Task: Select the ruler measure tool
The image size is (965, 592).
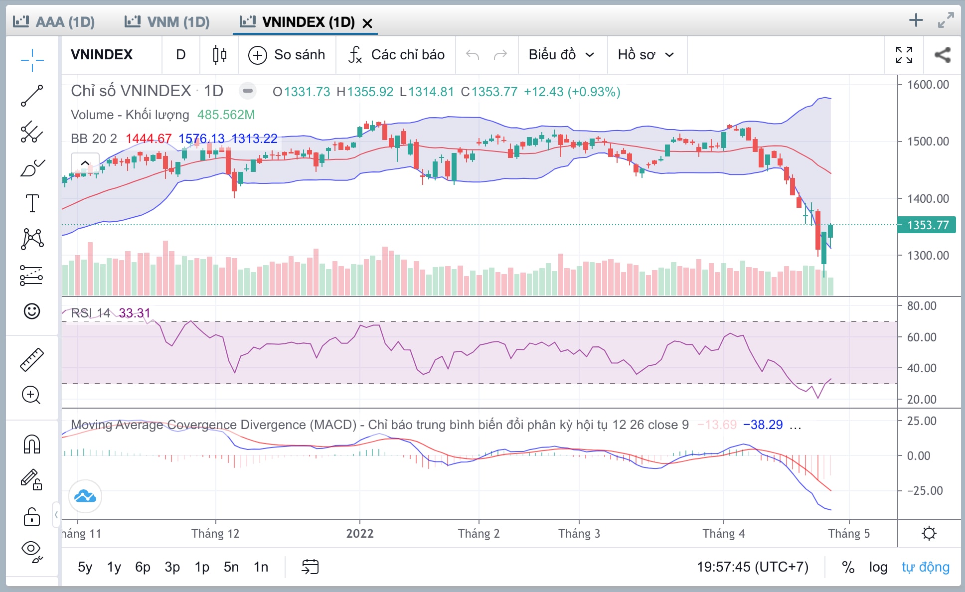Action: click(32, 360)
